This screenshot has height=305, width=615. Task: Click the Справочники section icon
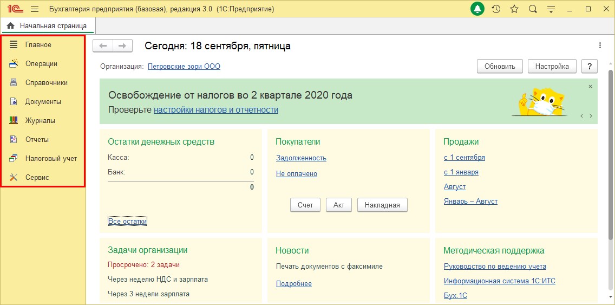pyautogui.click(x=14, y=82)
